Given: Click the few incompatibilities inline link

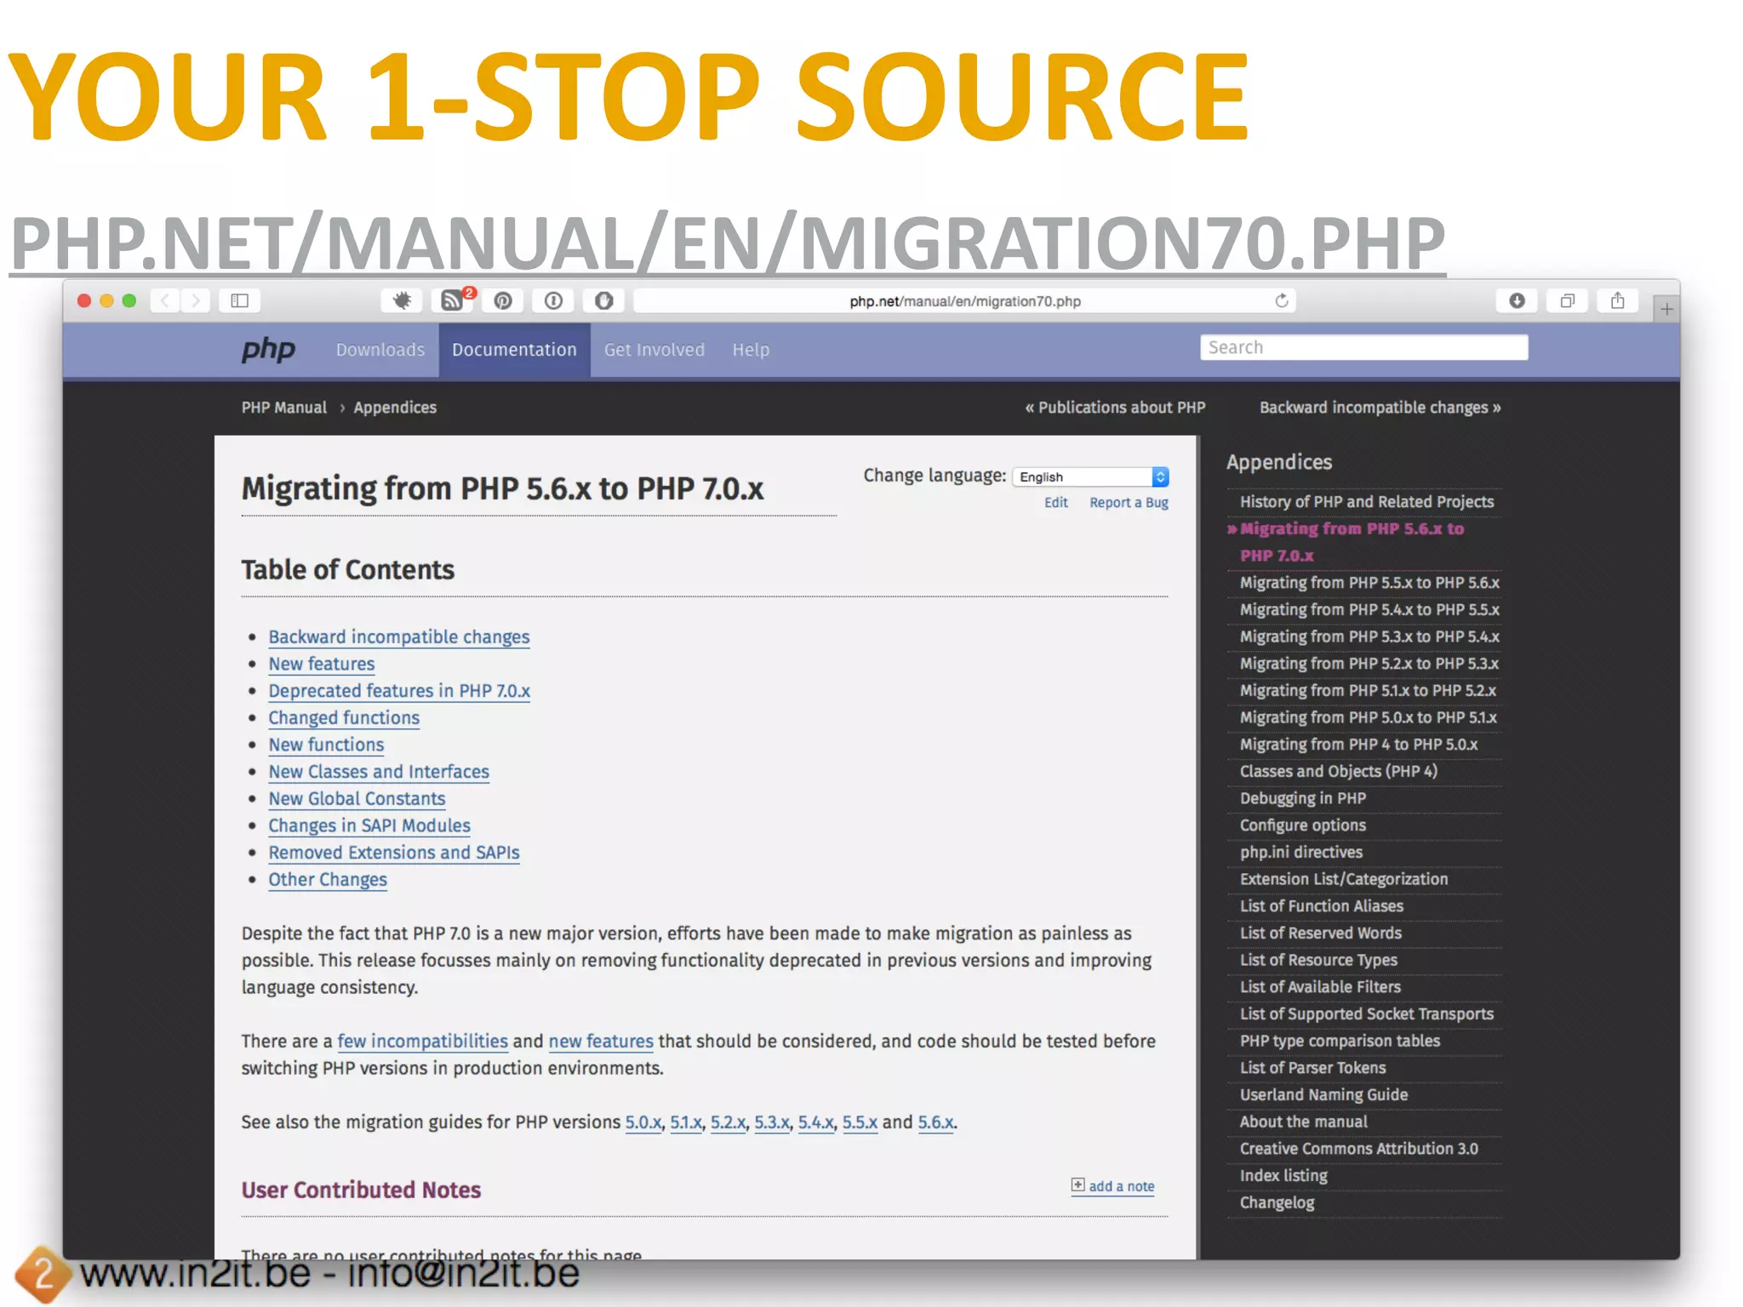Looking at the screenshot, I should pyautogui.click(x=422, y=1042).
